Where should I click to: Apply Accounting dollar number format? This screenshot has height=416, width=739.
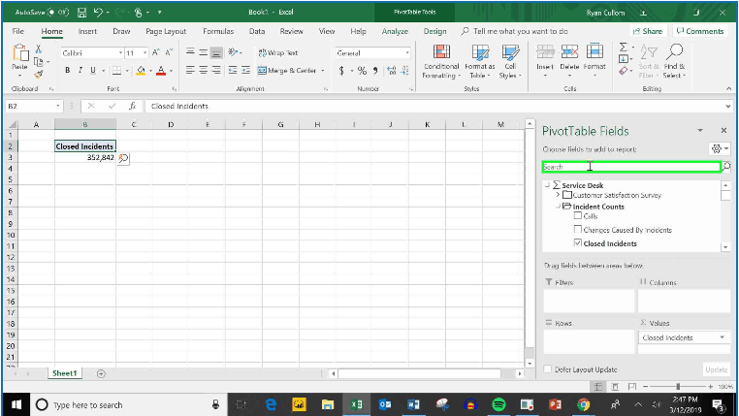pos(341,71)
